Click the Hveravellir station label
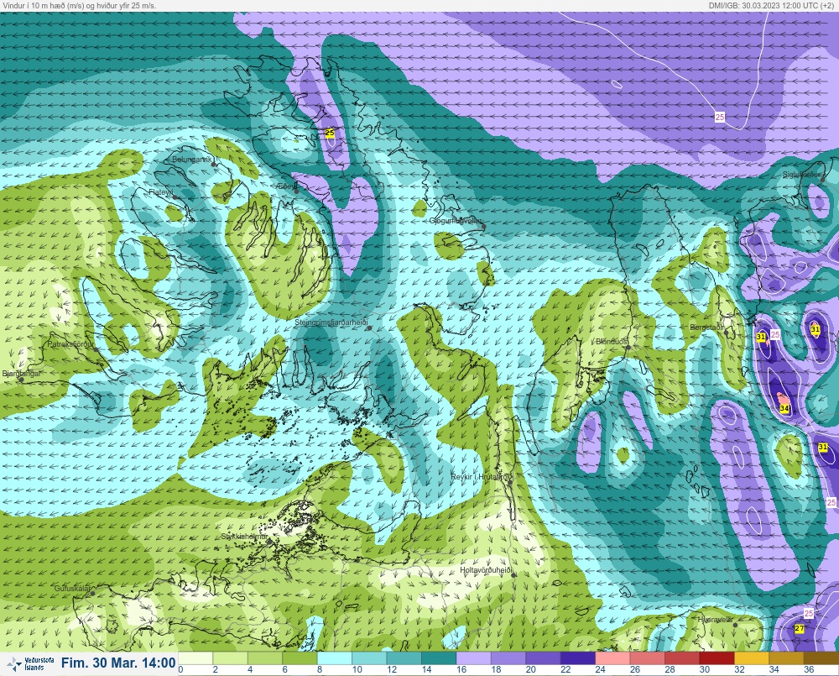This screenshot has height=676, width=839. tap(715, 620)
